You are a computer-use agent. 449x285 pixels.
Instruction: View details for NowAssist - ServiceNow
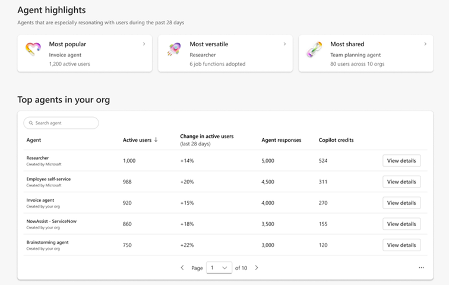point(401,224)
